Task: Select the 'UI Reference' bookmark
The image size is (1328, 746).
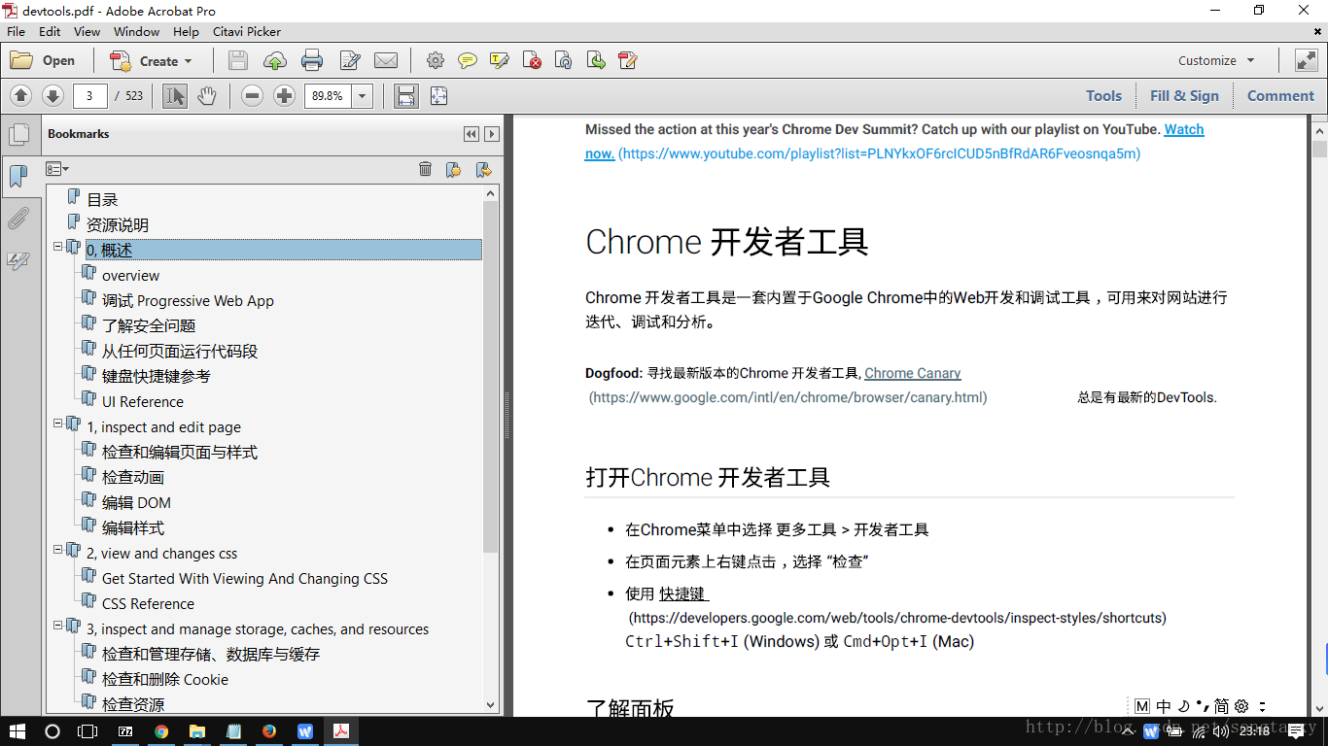Action: (x=143, y=402)
